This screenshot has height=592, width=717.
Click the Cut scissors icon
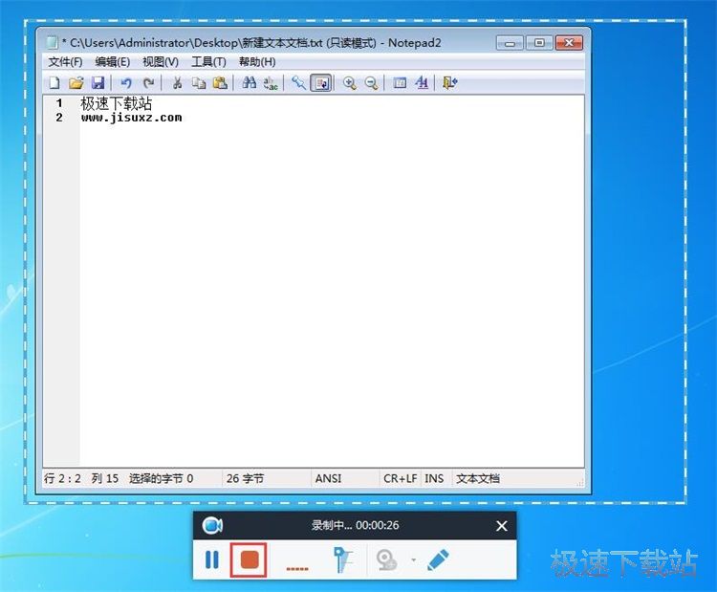click(x=177, y=83)
